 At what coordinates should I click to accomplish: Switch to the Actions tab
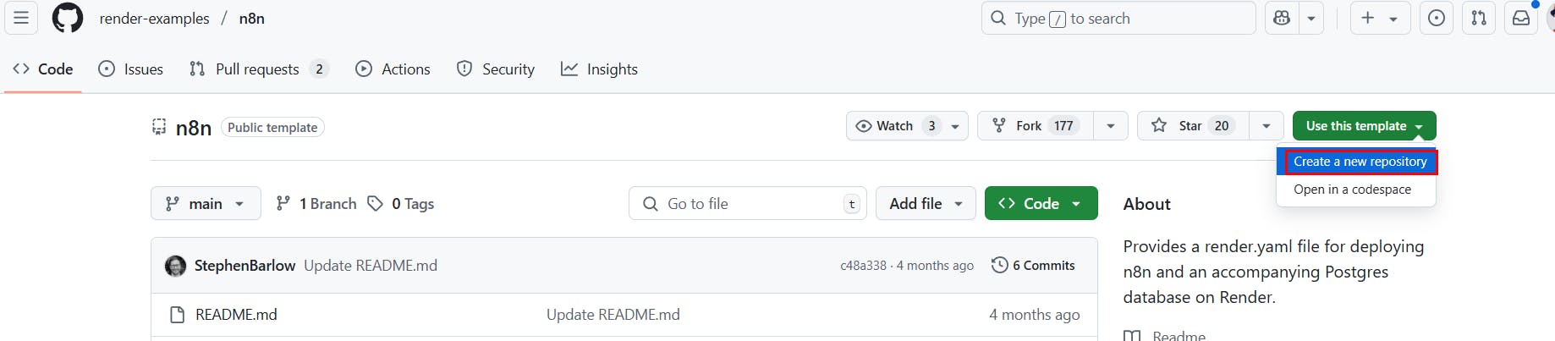point(393,69)
